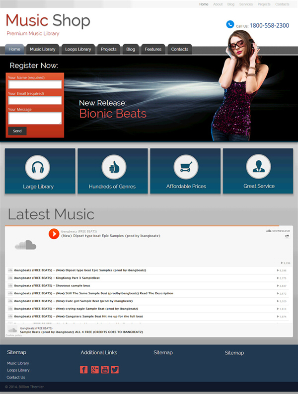Viewport: 298px width, 394px height.
Task: Click the thumbs-up Hundreds of Genres icon
Action: pos(114,167)
